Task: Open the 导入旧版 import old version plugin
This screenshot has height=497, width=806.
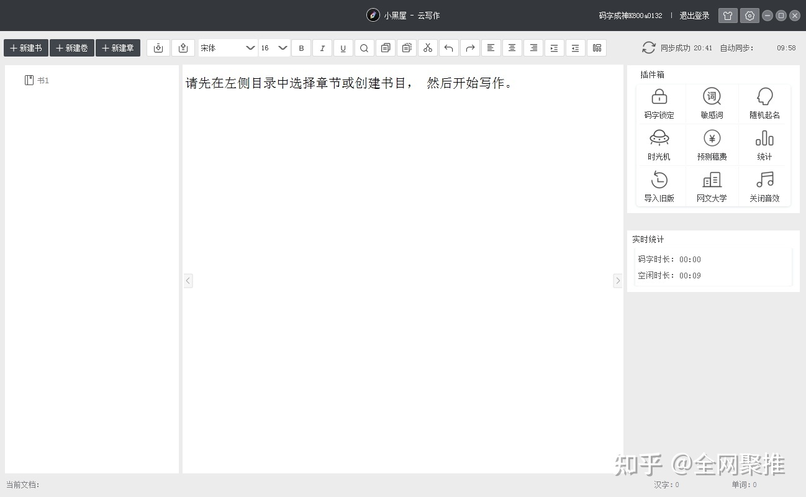Action: (x=659, y=187)
